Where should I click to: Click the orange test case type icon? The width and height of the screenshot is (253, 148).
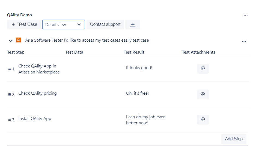point(19,40)
